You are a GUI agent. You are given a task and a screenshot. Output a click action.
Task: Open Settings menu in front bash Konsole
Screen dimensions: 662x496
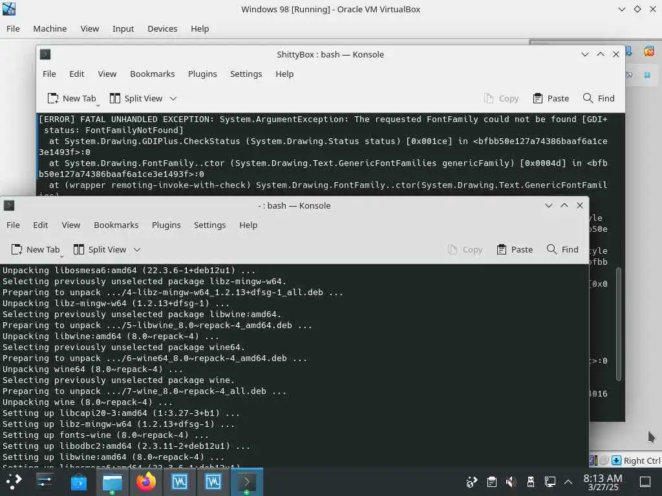click(x=210, y=225)
